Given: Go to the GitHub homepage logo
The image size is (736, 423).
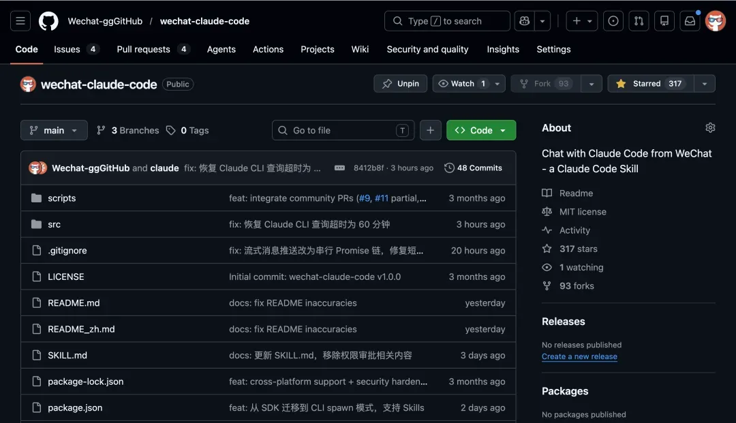Looking at the screenshot, I should pyautogui.click(x=48, y=21).
